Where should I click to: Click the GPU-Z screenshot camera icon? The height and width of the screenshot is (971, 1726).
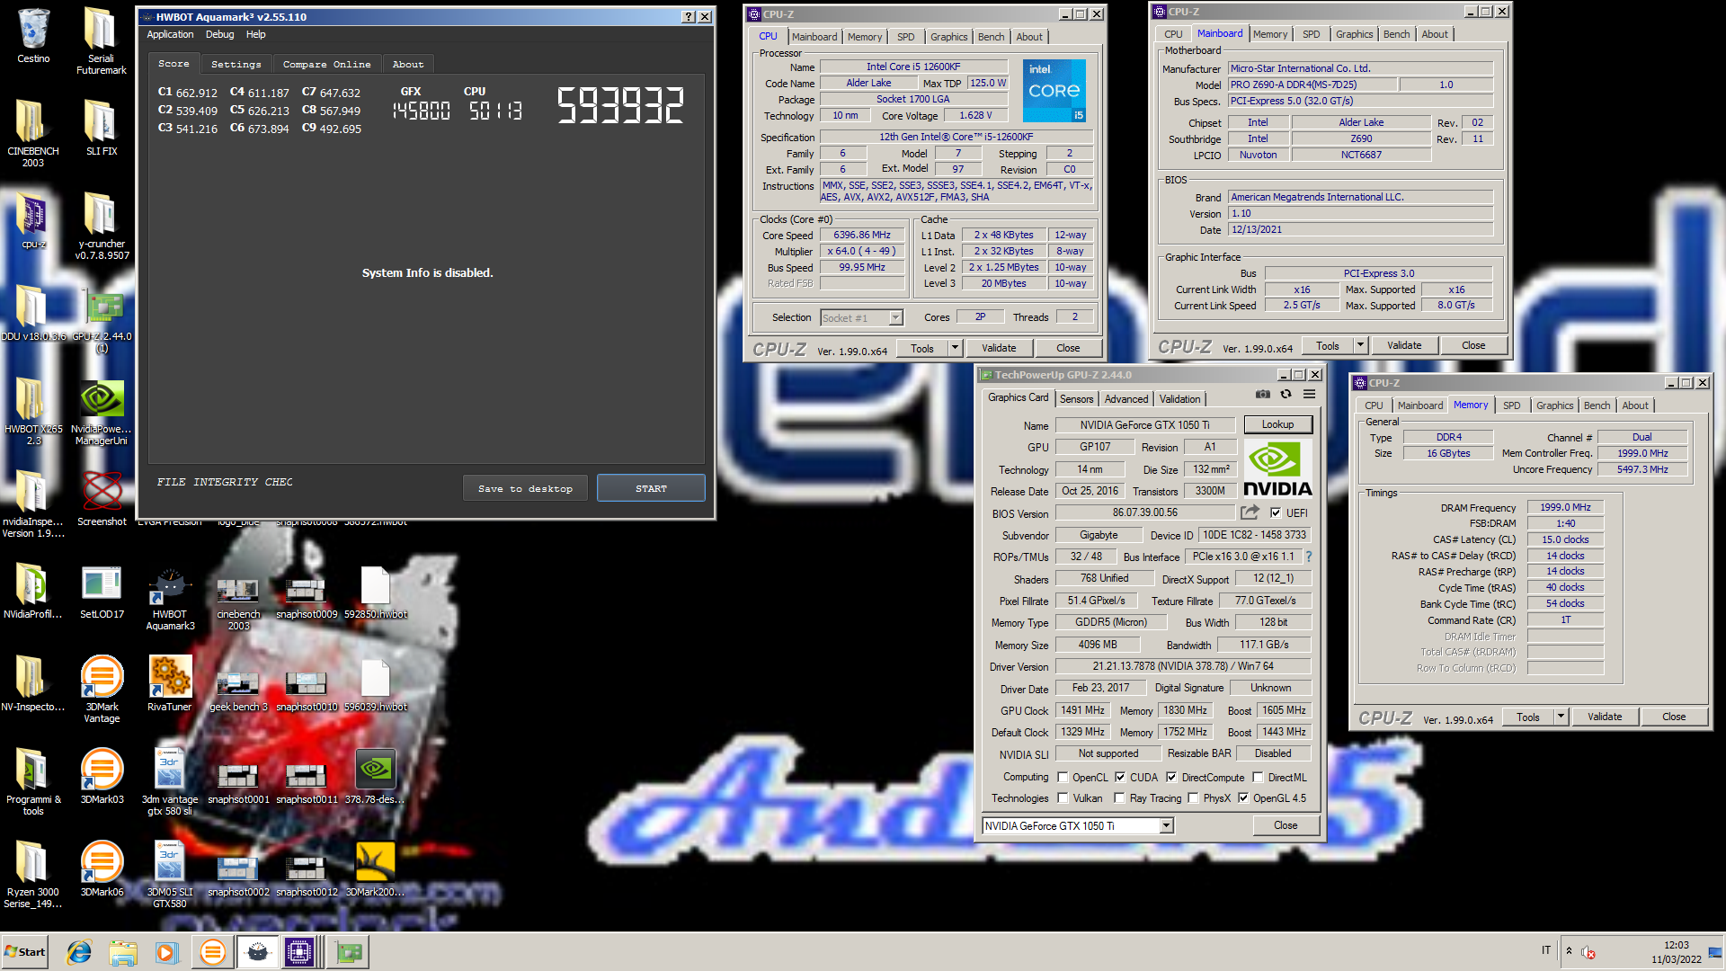[1263, 394]
